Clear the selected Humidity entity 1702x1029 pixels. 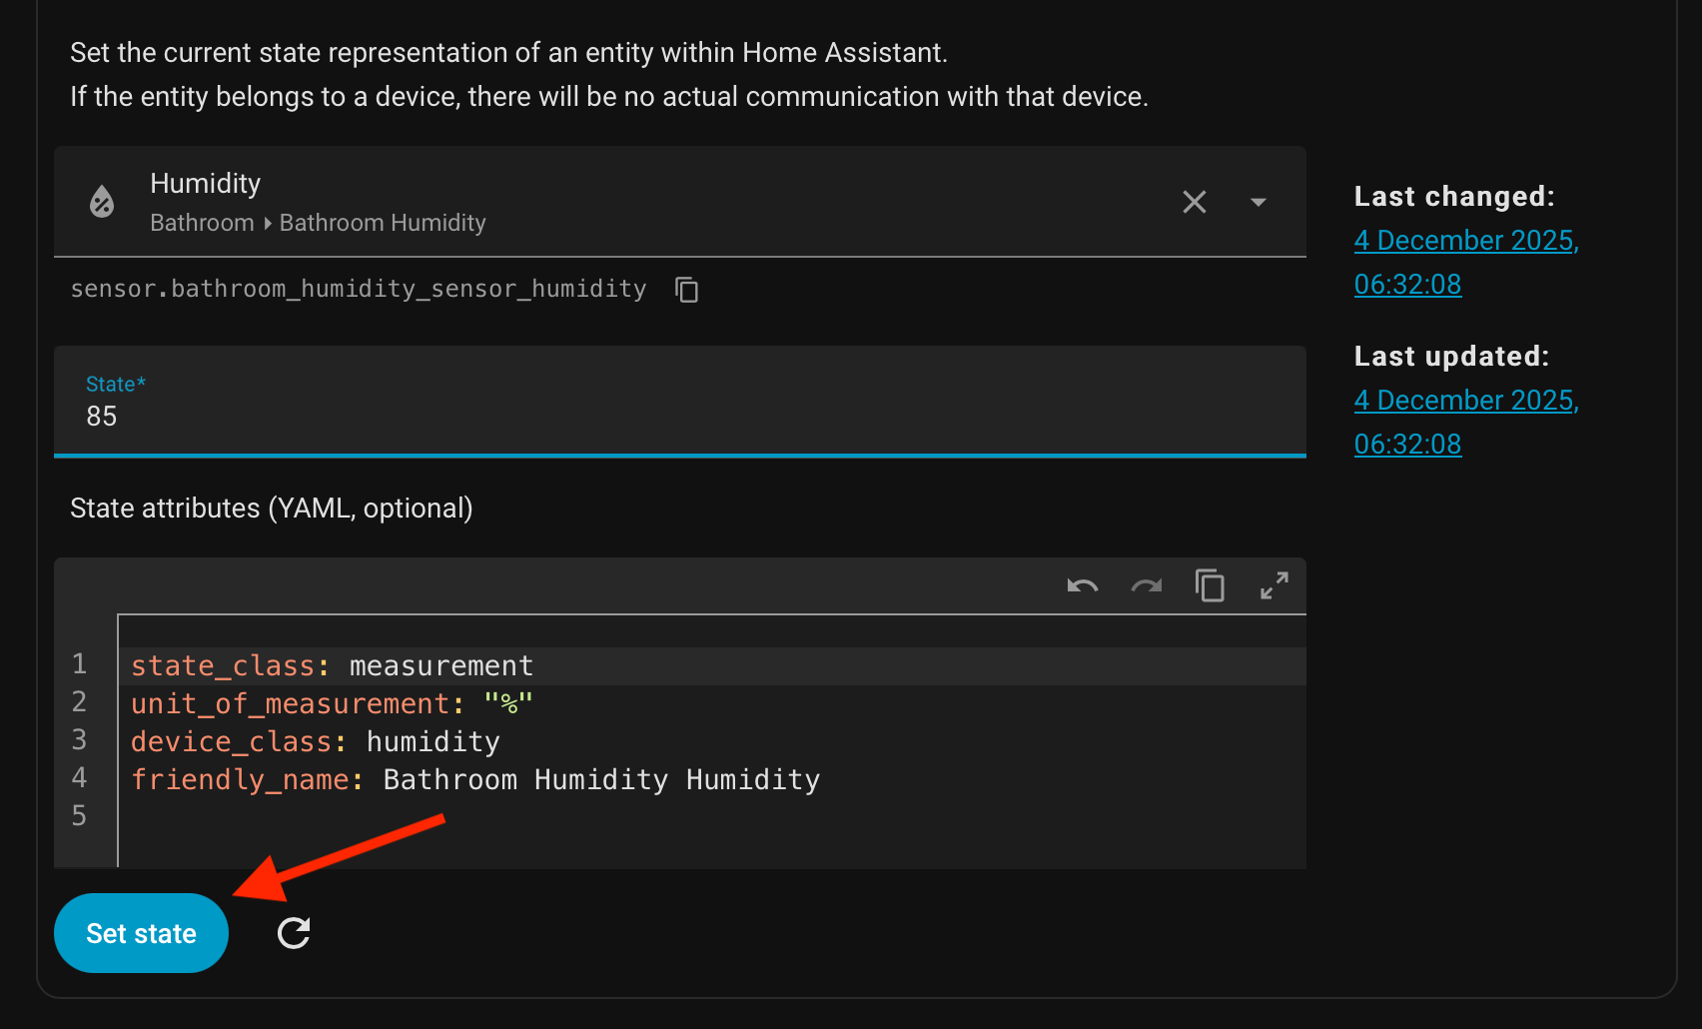1195,202
